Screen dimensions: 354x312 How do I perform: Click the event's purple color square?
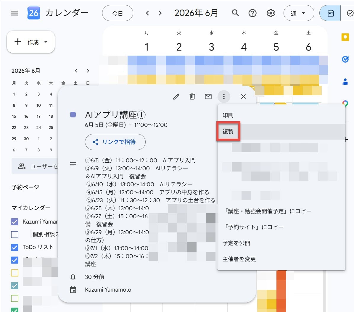(73, 115)
